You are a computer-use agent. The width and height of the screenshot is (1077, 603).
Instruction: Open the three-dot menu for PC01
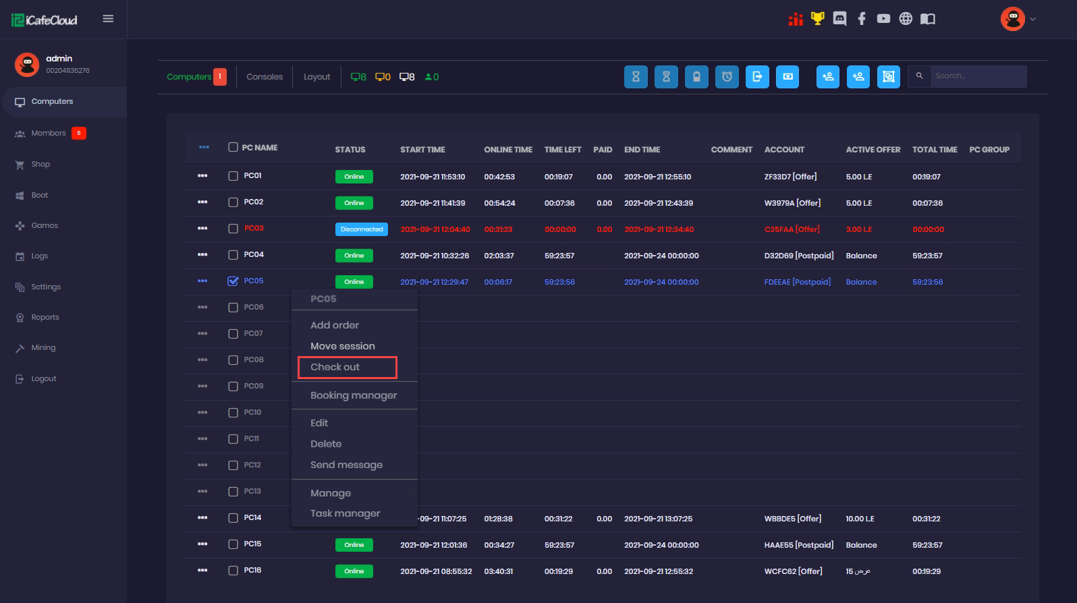[x=202, y=176]
